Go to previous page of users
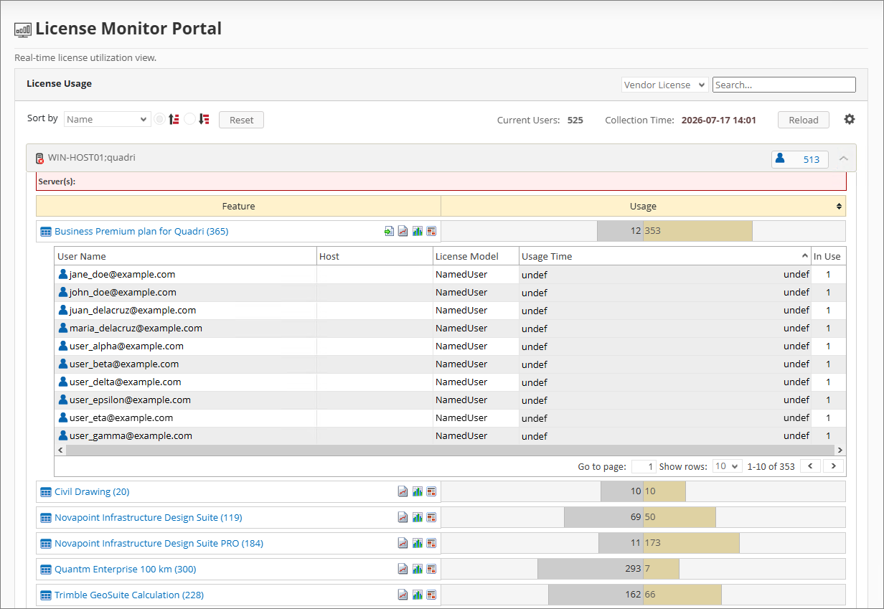 tap(810, 466)
